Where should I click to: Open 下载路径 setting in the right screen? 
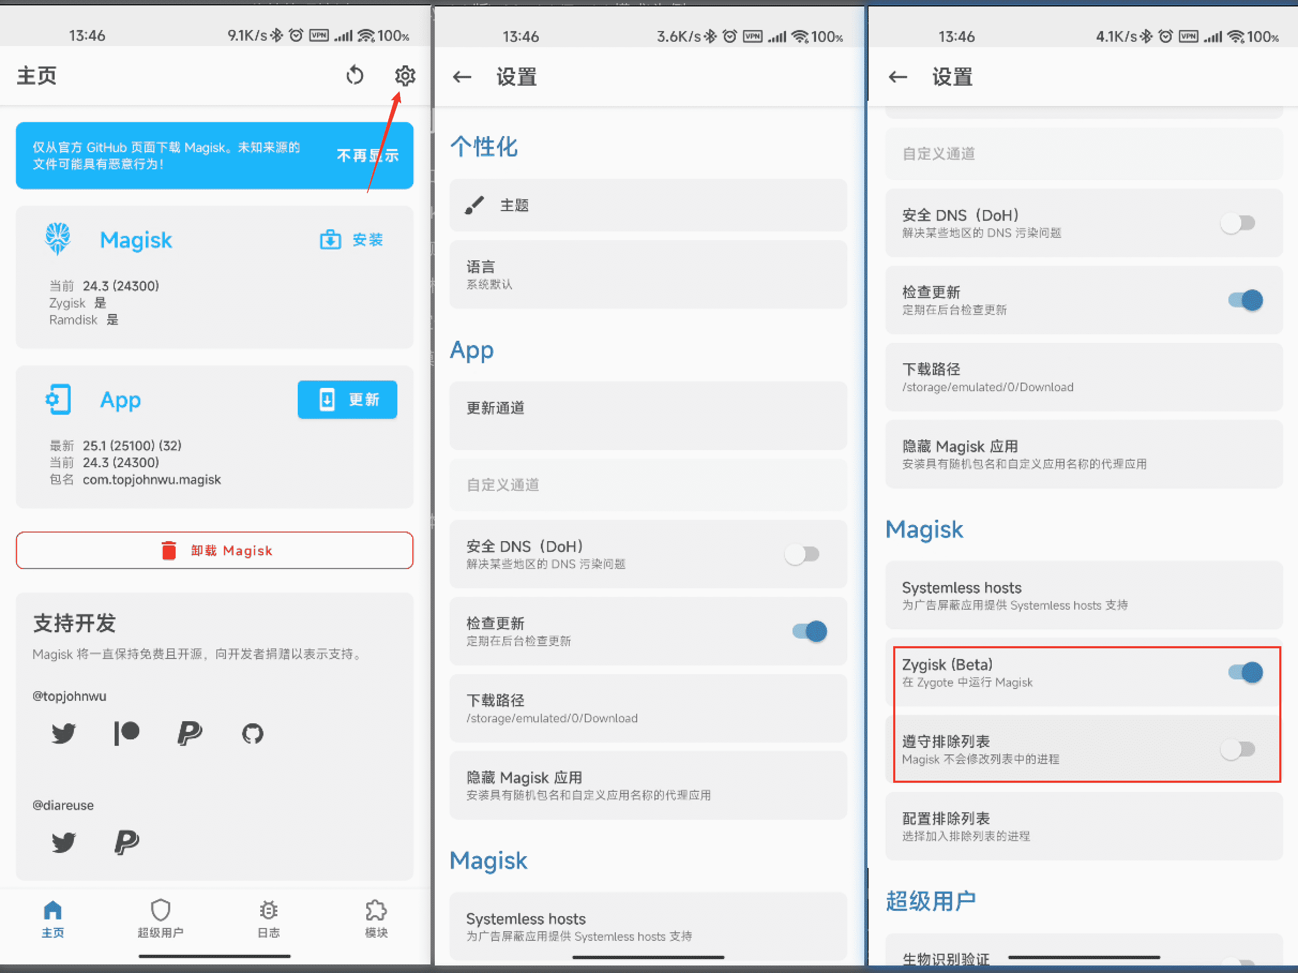1083,377
